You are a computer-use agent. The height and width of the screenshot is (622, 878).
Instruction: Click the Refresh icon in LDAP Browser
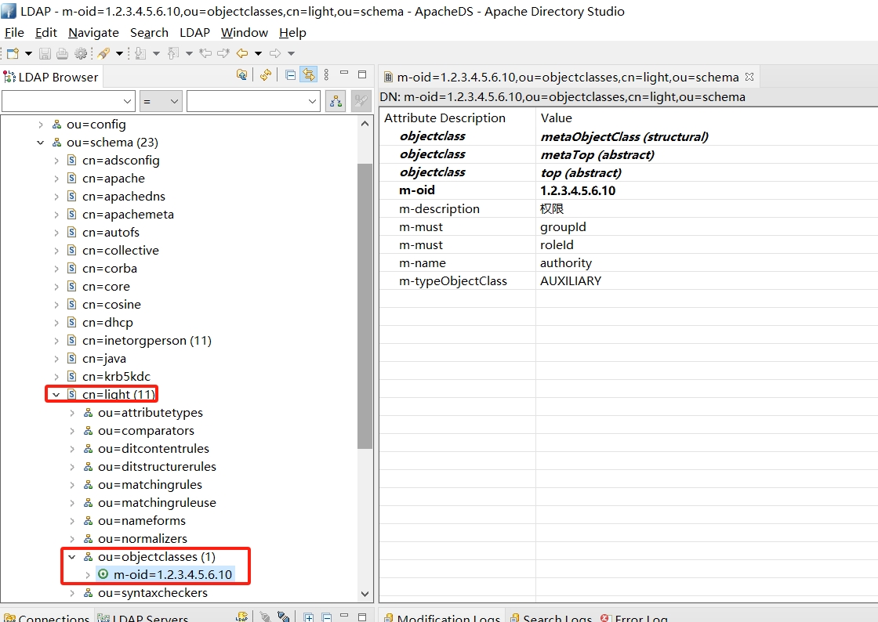(266, 75)
